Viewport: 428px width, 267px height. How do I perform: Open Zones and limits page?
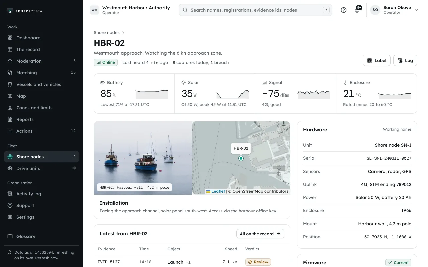click(x=41, y=108)
